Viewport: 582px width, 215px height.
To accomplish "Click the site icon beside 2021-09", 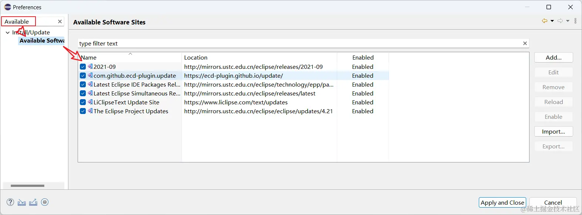I will 90,67.
